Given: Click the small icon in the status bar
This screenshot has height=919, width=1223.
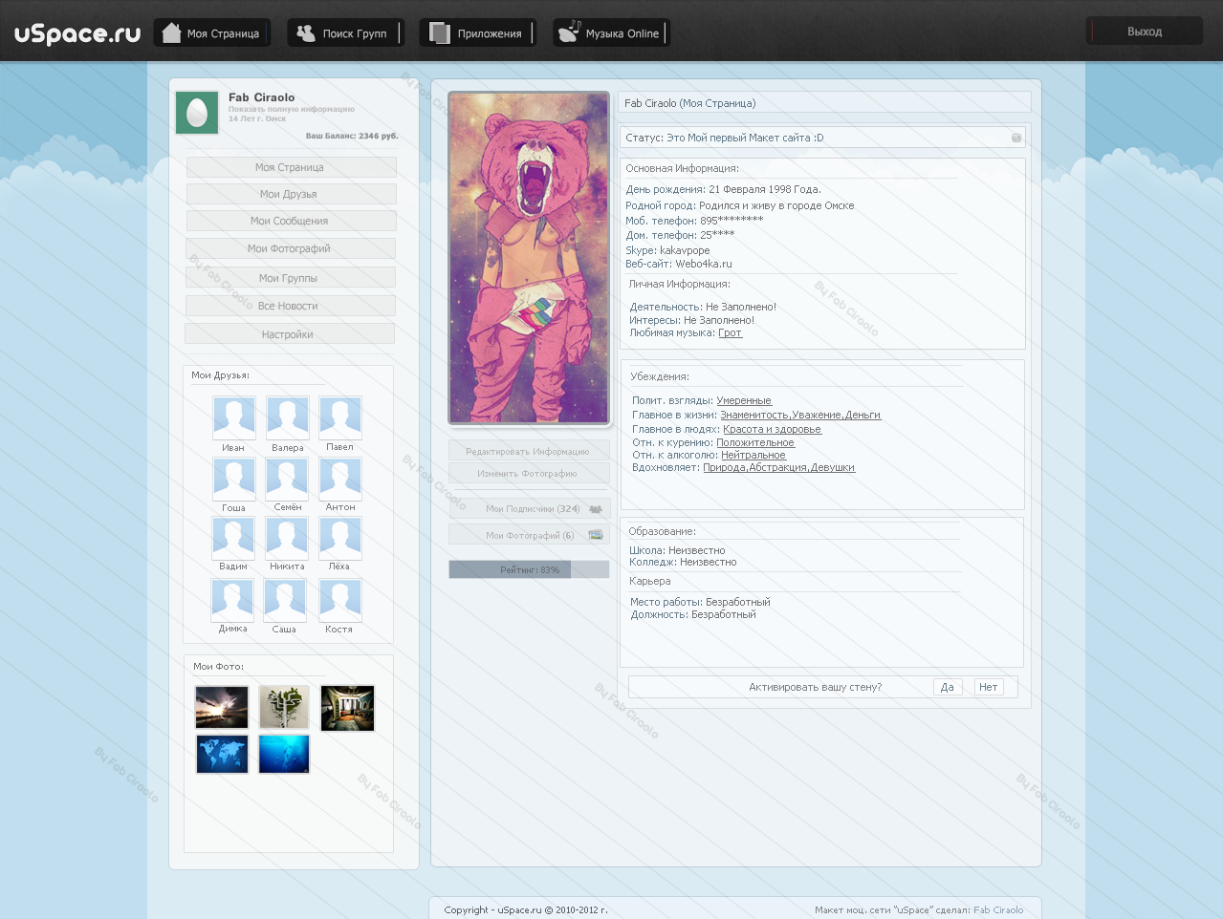Looking at the screenshot, I should (1016, 138).
